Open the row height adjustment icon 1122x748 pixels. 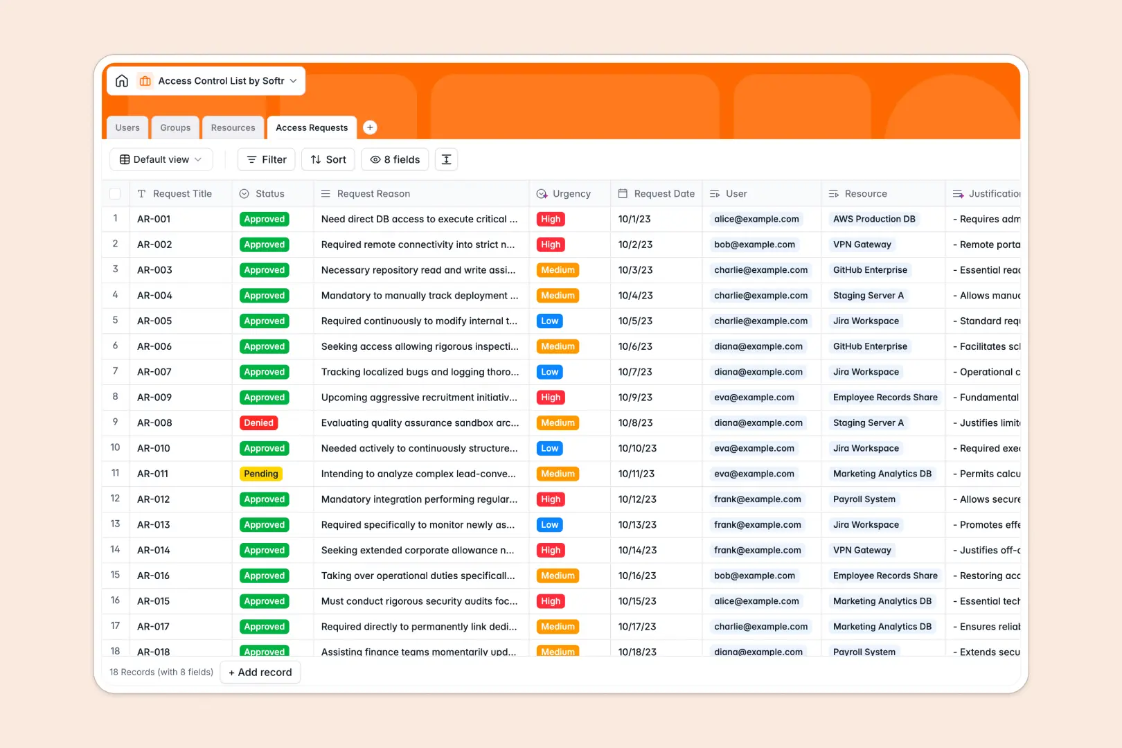pos(446,159)
